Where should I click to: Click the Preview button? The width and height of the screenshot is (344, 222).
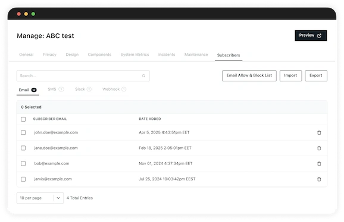[311, 36]
